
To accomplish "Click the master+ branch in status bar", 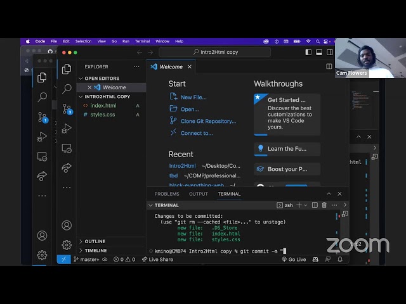I will [87, 259].
